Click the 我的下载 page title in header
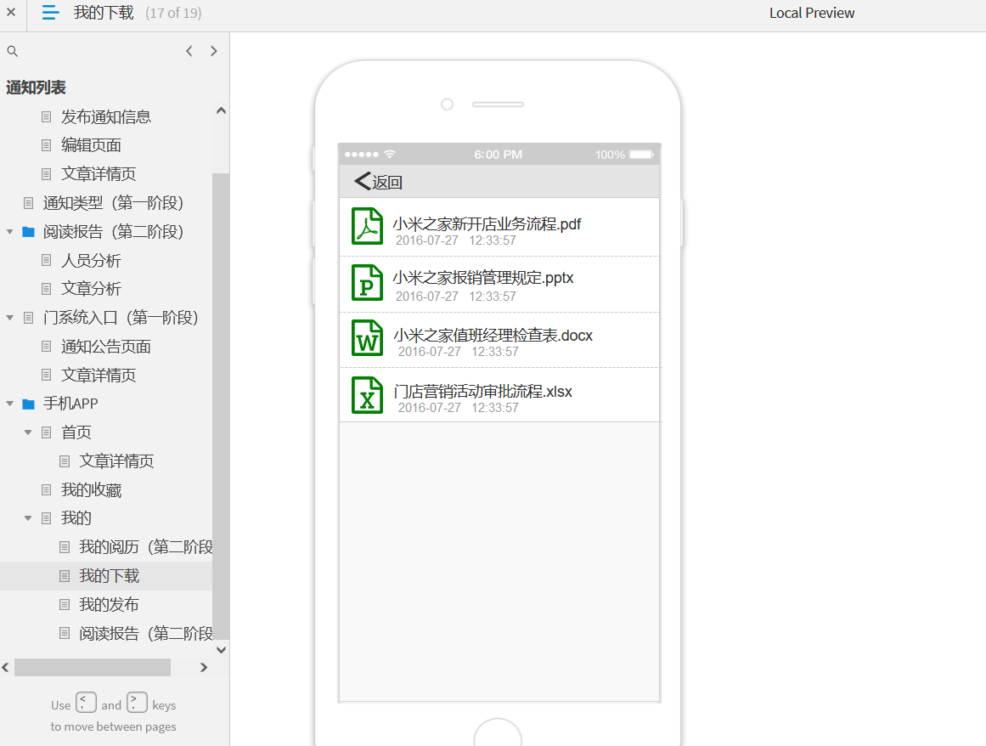The height and width of the screenshot is (746, 986). coord(104,13)
